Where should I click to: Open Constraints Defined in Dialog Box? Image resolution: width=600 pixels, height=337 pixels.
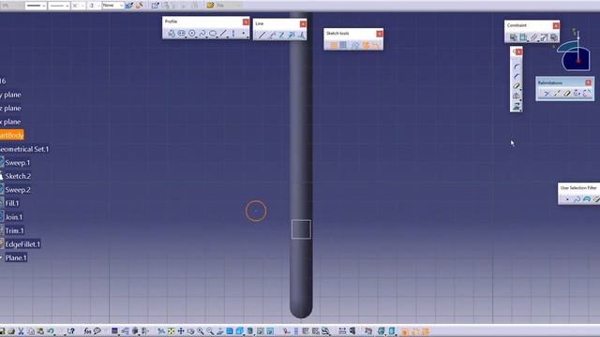tap(514, 37)
